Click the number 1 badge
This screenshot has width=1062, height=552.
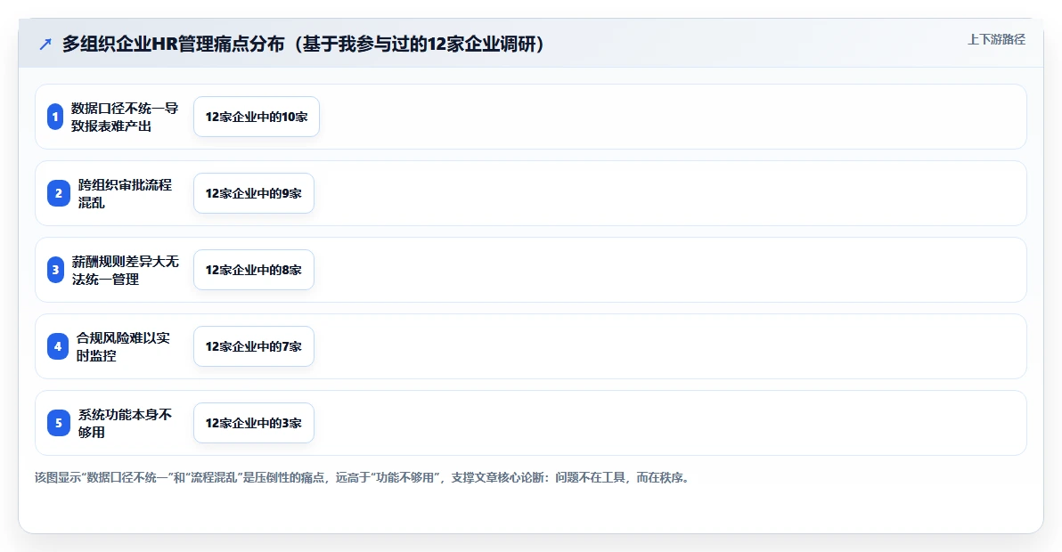55,117
